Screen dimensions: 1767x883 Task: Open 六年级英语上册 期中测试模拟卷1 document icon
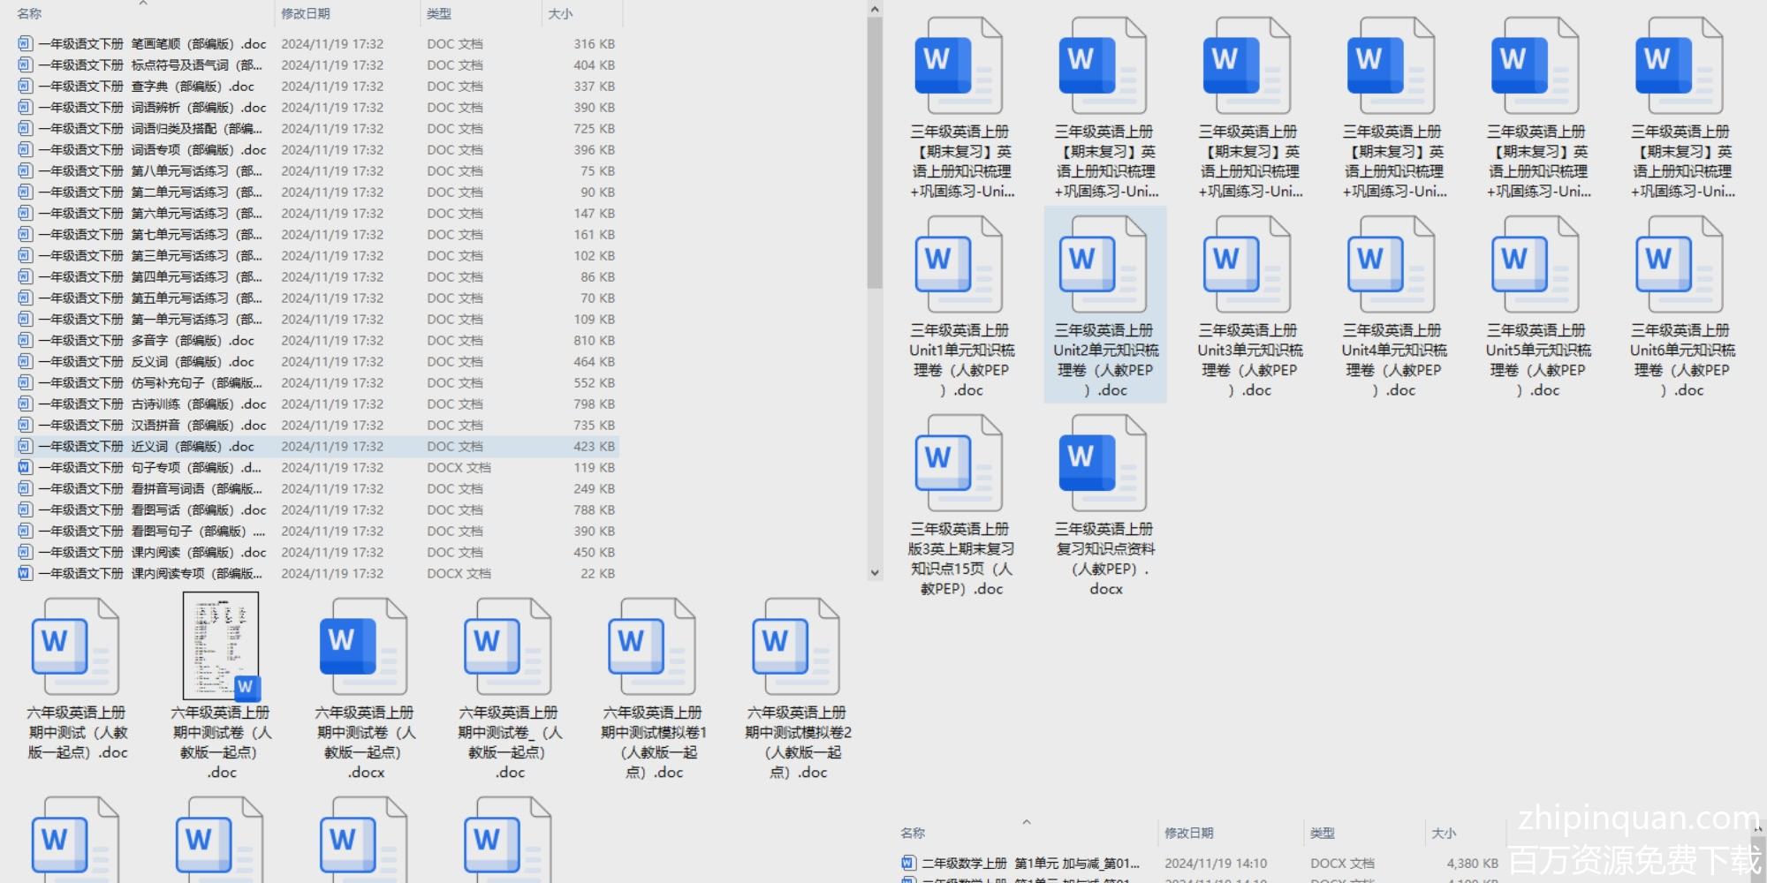652,647
